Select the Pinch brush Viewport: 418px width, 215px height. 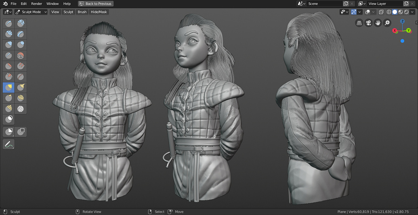pos(21,77)
